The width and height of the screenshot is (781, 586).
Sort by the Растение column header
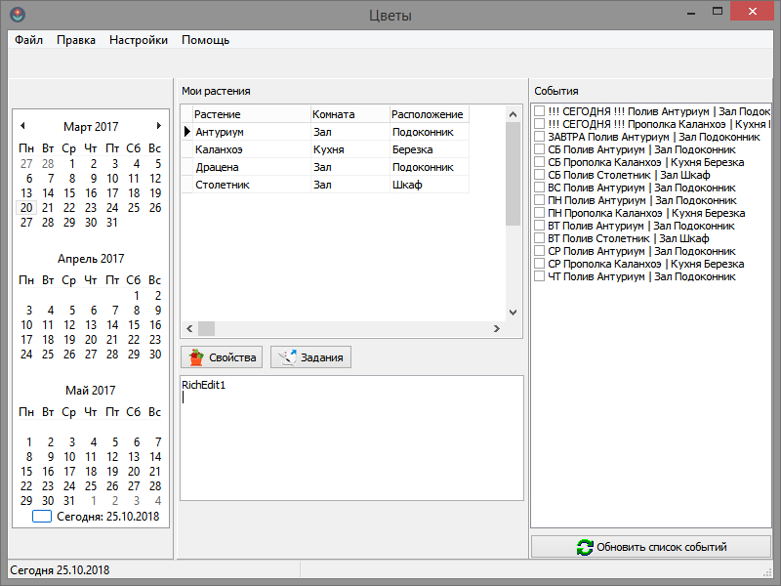click(244, 114)
